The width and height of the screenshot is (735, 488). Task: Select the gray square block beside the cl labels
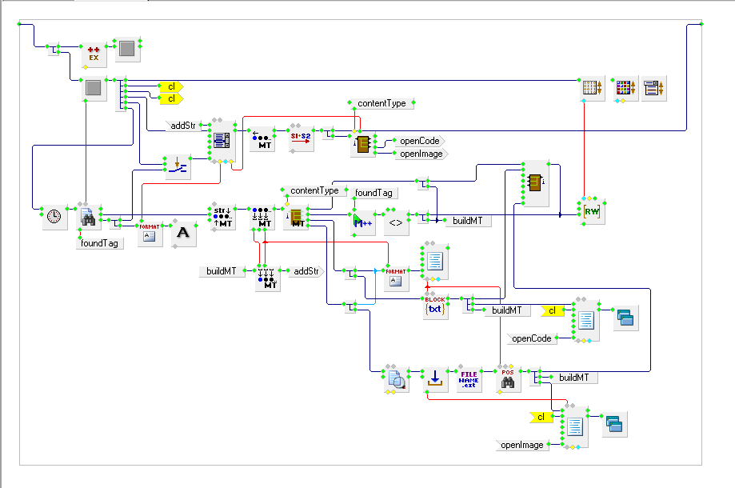pos(94,88)
